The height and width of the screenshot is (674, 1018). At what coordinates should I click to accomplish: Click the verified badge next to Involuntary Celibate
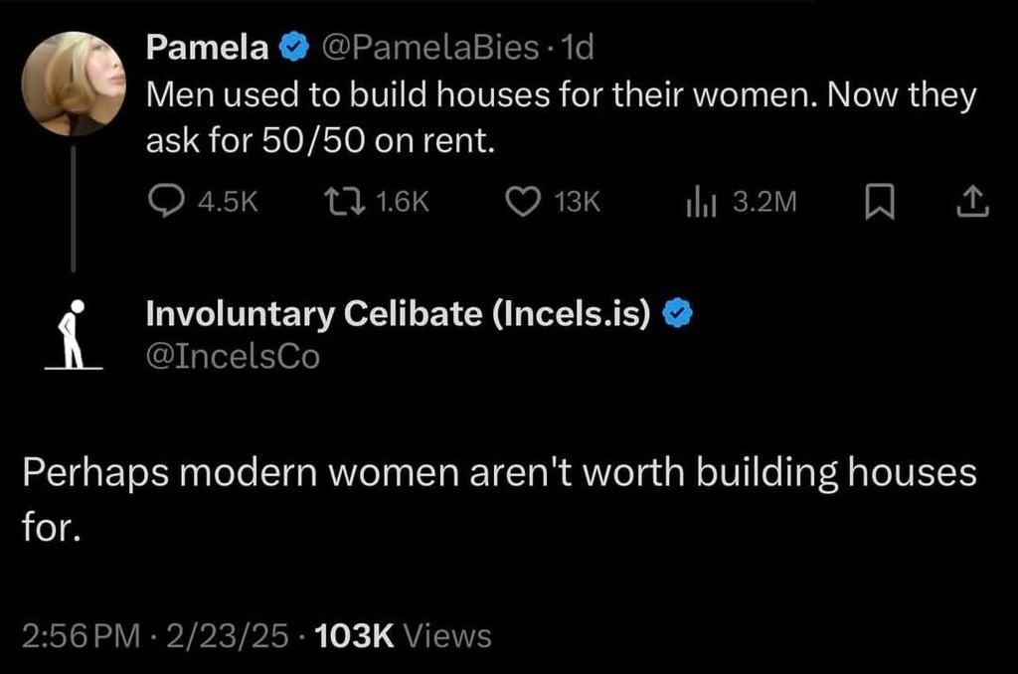[x=677, y=314]
